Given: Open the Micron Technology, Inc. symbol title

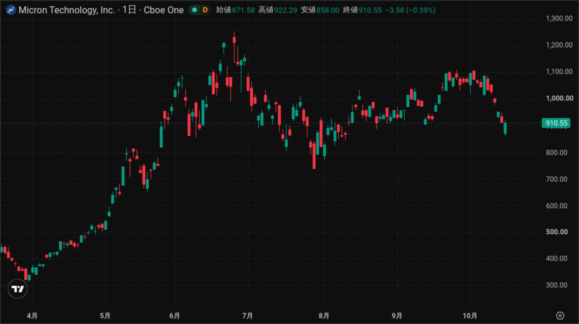Looking at the screenshot, I should tap(67, 10).
